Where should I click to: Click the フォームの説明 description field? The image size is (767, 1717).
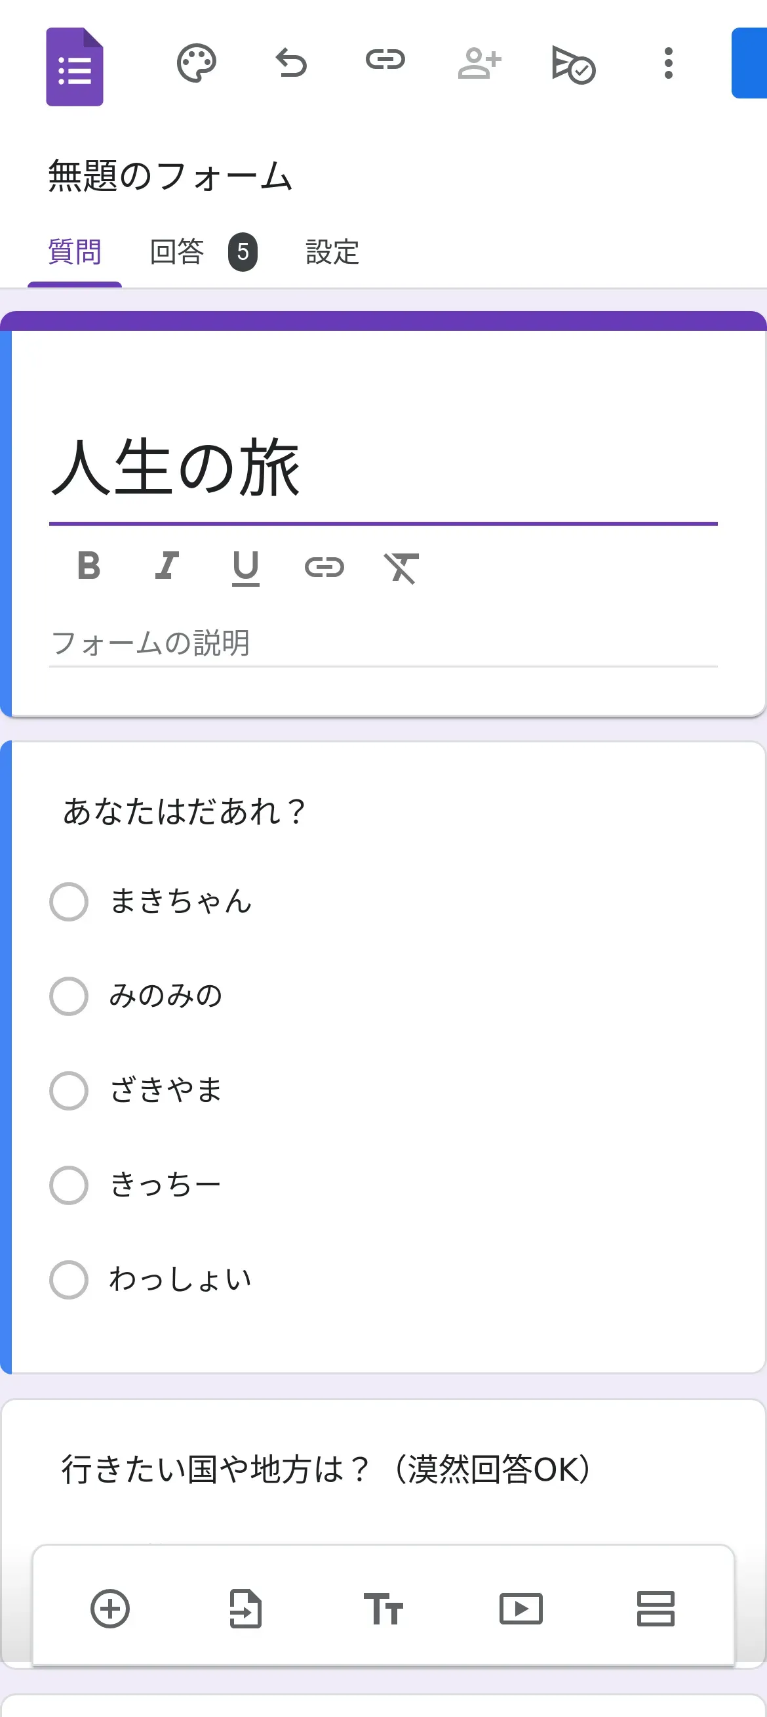click(x=383, y=644)
